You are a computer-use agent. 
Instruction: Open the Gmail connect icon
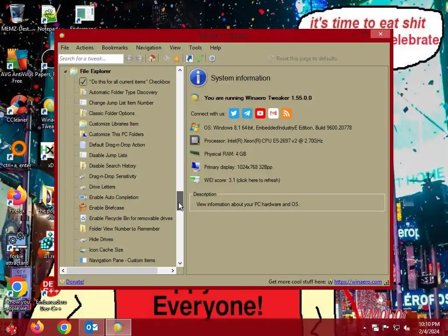tap(273, 113)
